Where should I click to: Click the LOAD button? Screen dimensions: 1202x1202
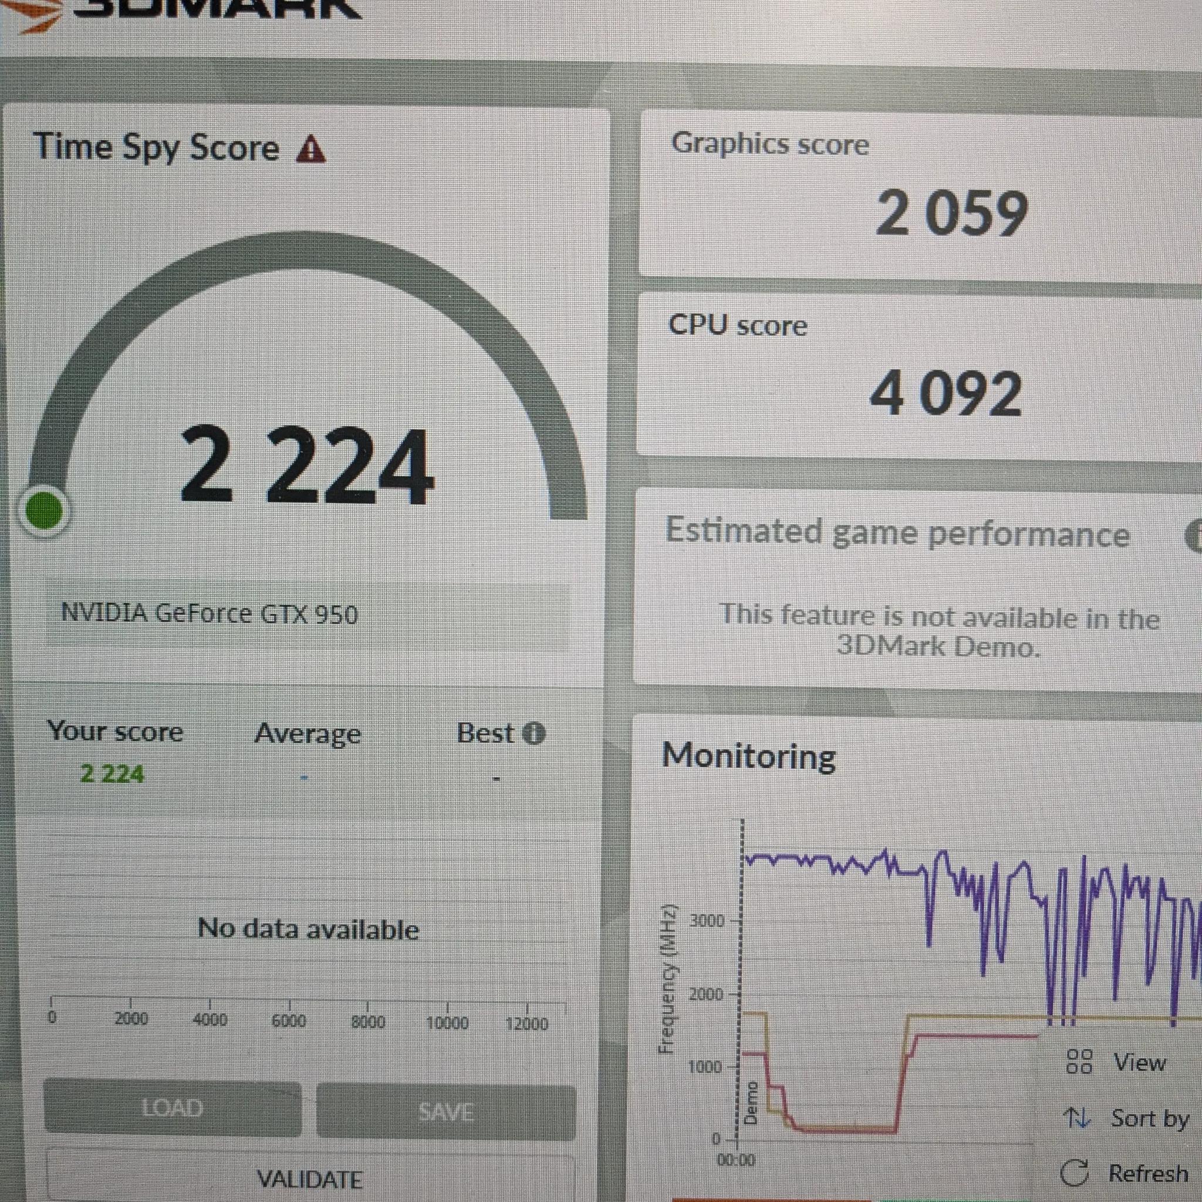tap(173, 1108)
